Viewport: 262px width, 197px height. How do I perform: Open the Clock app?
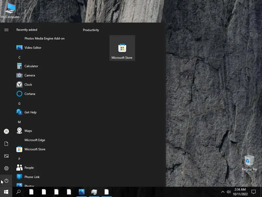coord(45,85)
